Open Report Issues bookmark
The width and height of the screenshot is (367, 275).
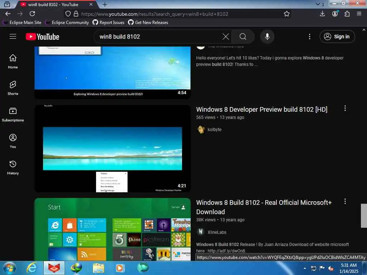pyautogui.click(x=108, y=23)
